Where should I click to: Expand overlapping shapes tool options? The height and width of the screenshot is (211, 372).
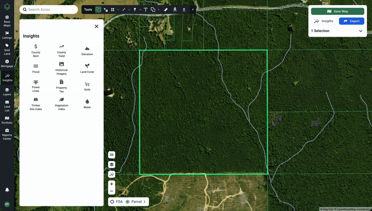[159, 10]
